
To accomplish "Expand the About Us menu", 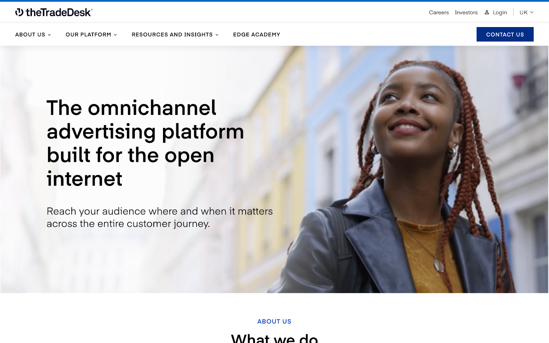I will 33,35.
